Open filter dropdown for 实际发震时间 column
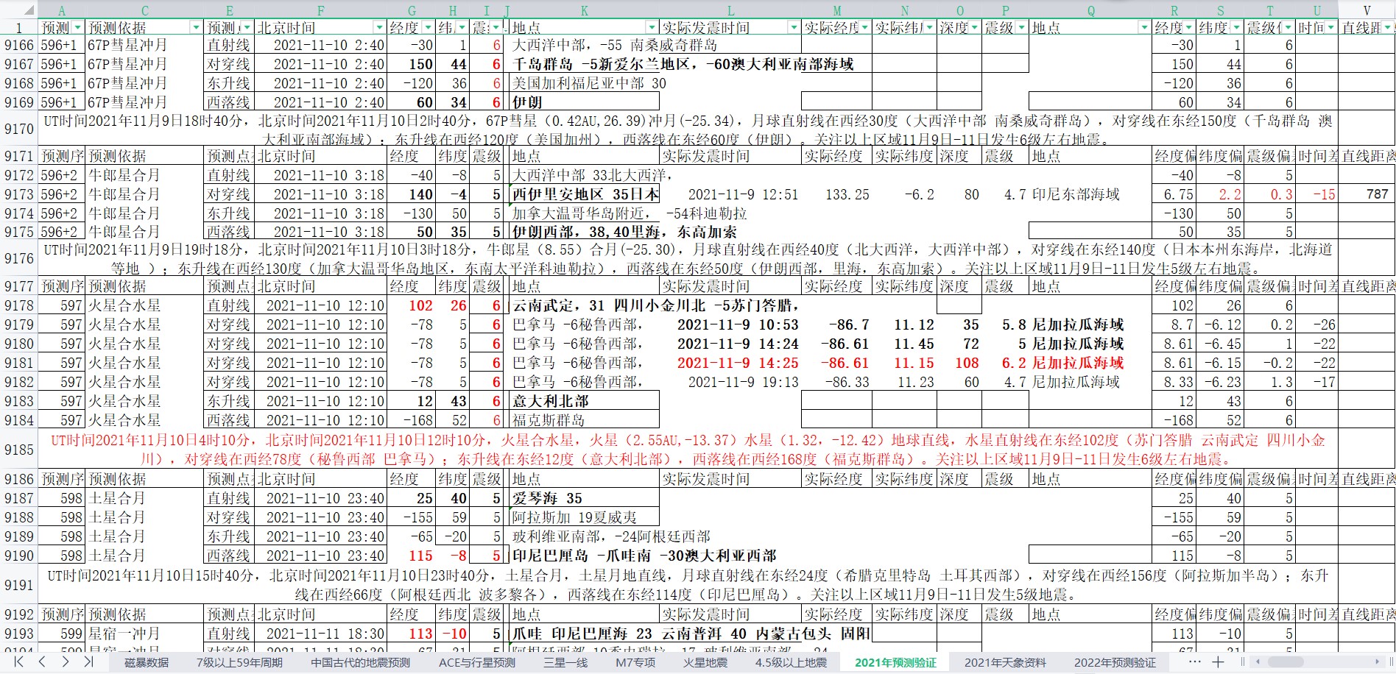Image resolution: width=1396 pixels, height=674 pixels. [x=793, y=27]
